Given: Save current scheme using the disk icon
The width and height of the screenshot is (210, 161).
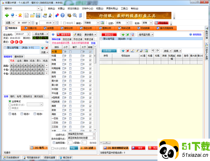Looking at the screenshot, I should (x=38, y=15).
